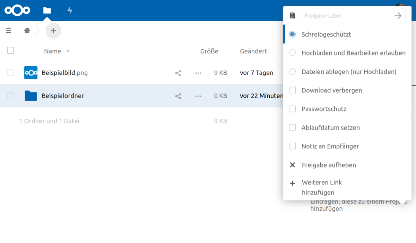The width and height of the screenshot is (416, 243).
Task: Tick the Download verbergen checkbox
Action: click(x=293, y=90)
